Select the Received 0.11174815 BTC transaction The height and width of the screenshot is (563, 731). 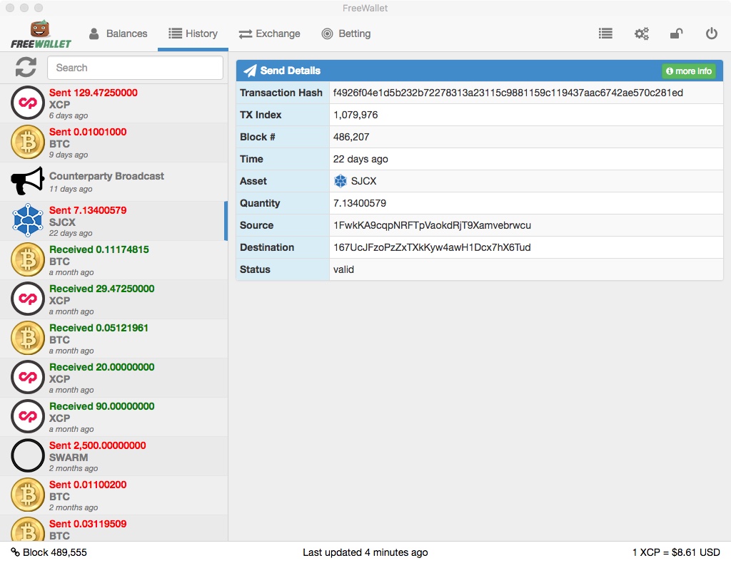pos(114,260)
